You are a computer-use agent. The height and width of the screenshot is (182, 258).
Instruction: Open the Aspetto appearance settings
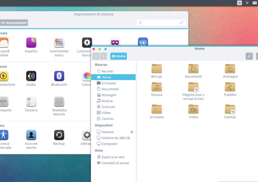tap(31, 43)
